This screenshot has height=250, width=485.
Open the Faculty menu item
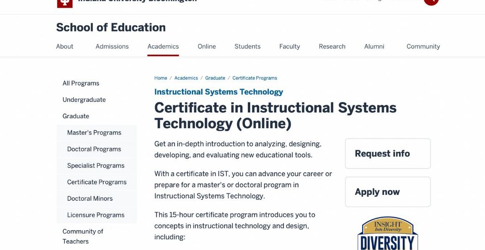click(x=290, y=46)
